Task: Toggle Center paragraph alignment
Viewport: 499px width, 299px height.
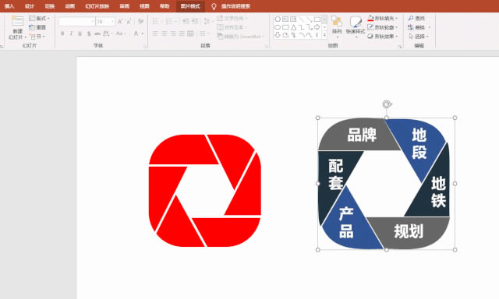Action: coord(165,33)
